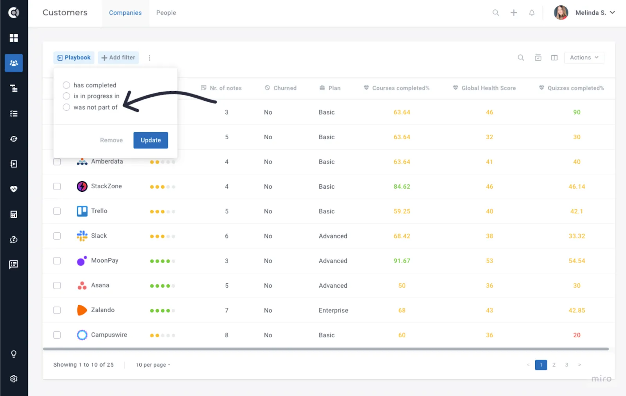
Task: Open the playbook sidebar icon
Action: coord(14,164)
